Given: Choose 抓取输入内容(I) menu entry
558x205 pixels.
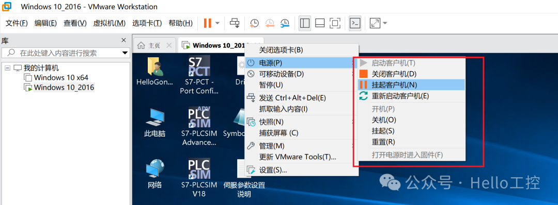Looking at the screenshot, I should click(301, 109).
